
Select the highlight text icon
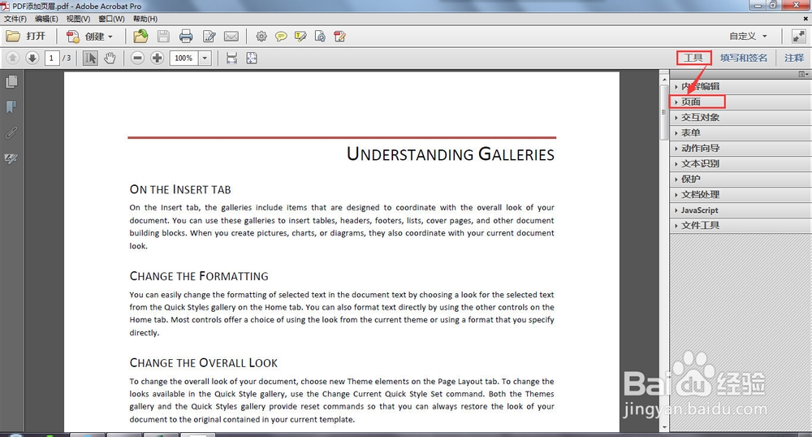[x=300, y=37]
